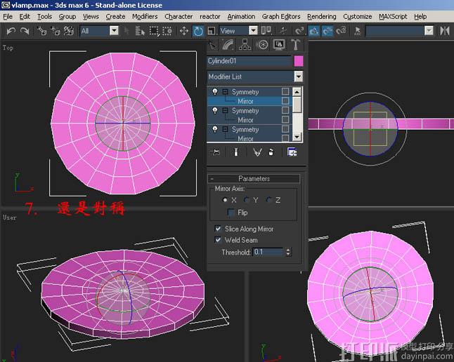Click Remove modifier trash icon
Screen dimensions: 454x362
tap(271, 152)
